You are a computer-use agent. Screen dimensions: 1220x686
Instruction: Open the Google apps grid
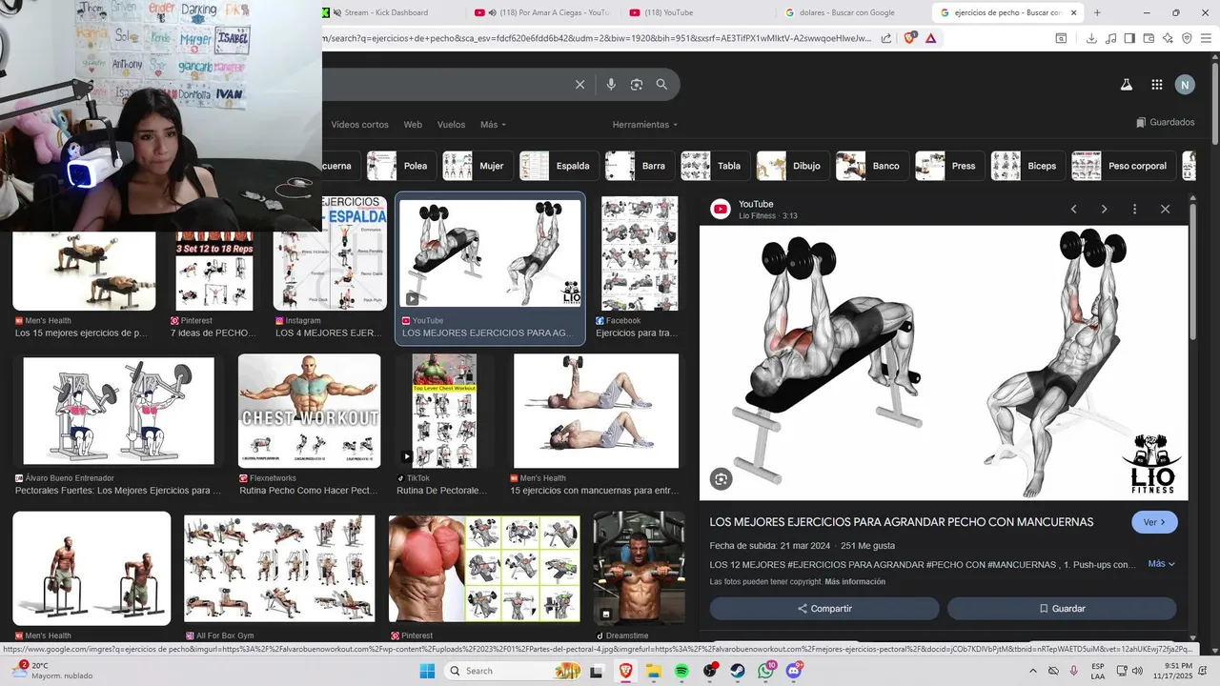(x=1157, y=85)
